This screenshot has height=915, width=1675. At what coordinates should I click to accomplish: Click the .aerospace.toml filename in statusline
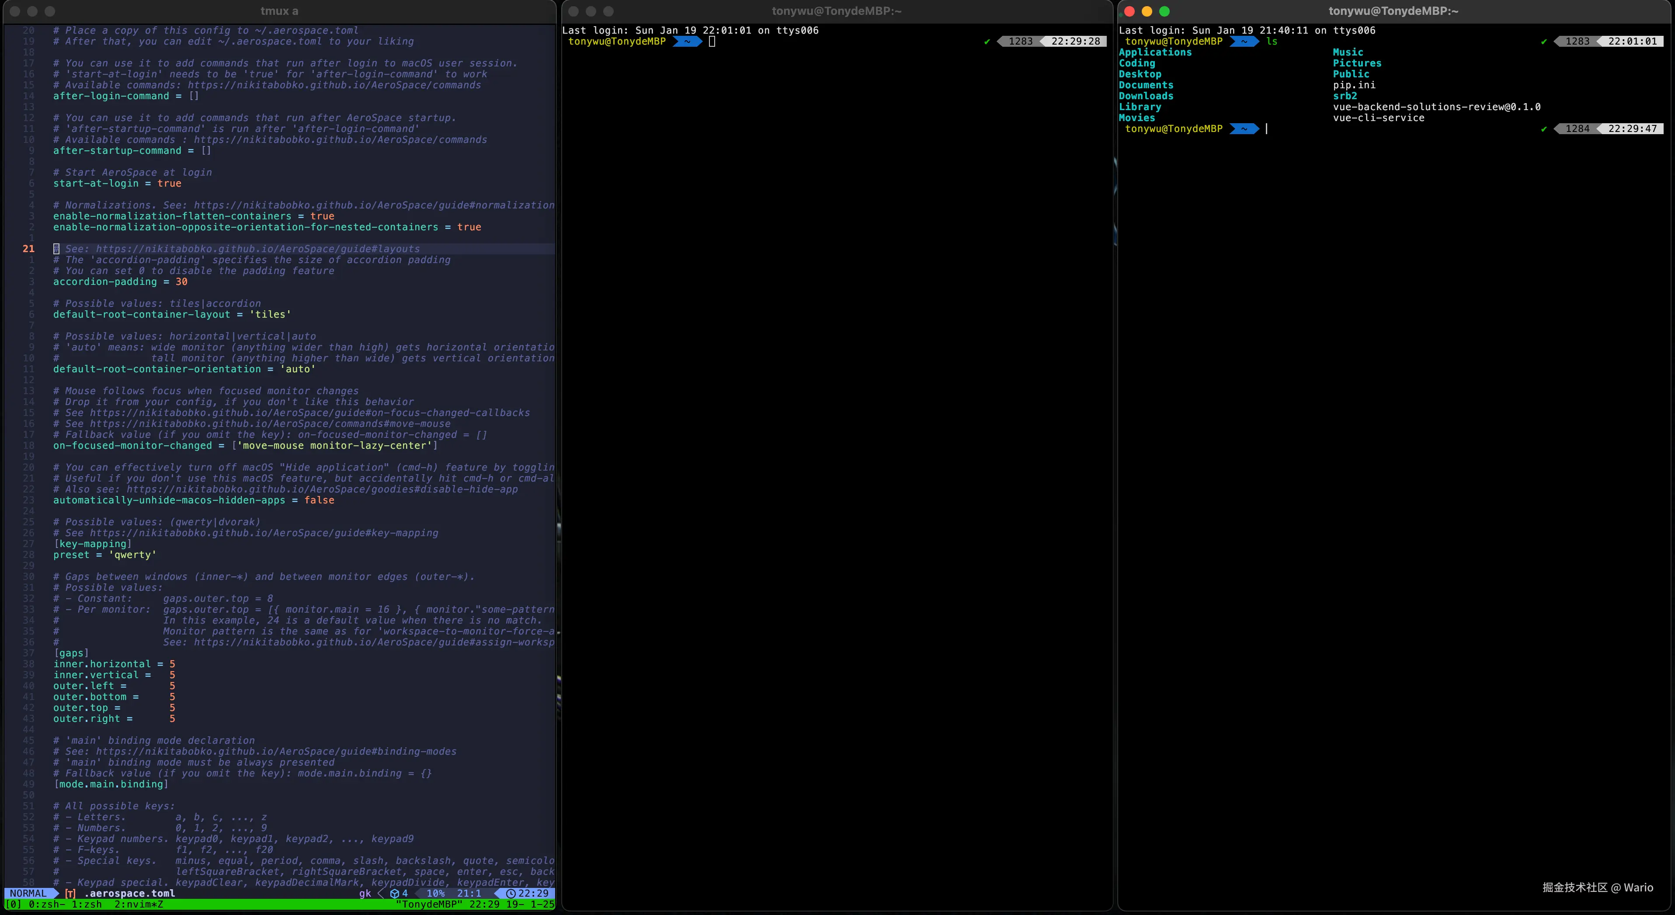[x=129, y=894]
